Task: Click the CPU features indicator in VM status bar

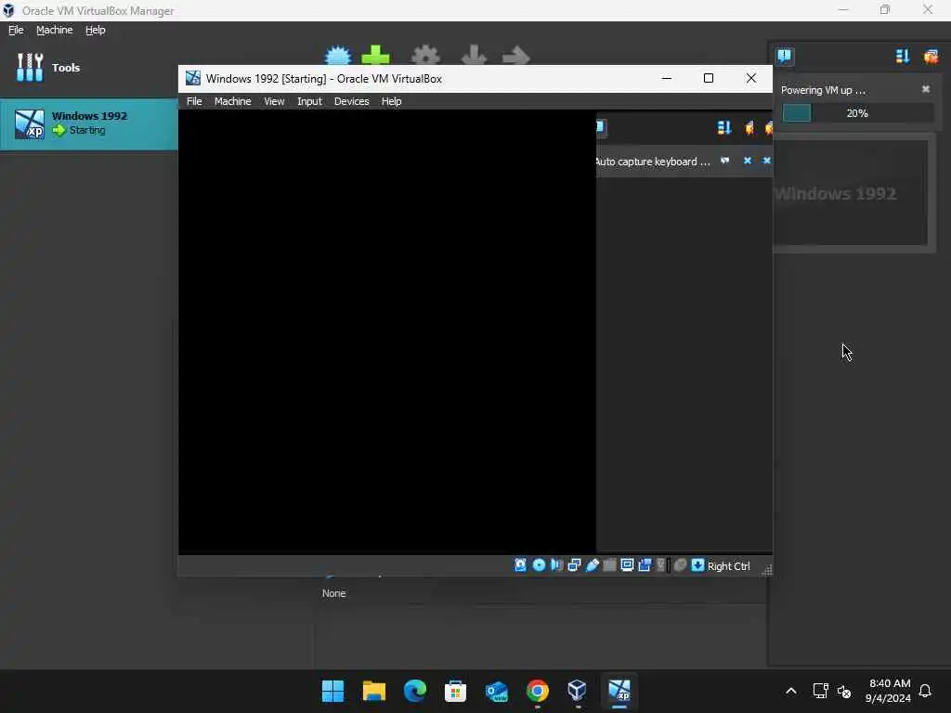Action: (x=662, y=565)
